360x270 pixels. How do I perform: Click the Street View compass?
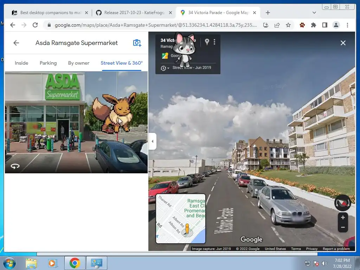pyautogui.click(x=342, y=203)
